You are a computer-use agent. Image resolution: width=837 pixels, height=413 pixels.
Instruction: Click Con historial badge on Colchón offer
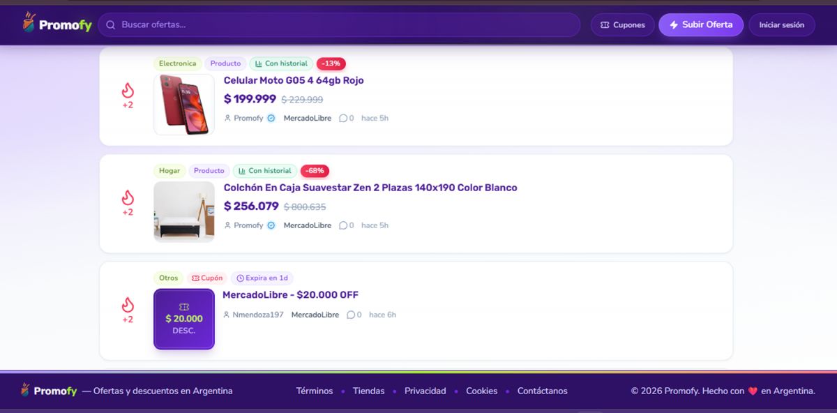coord(265,171)
